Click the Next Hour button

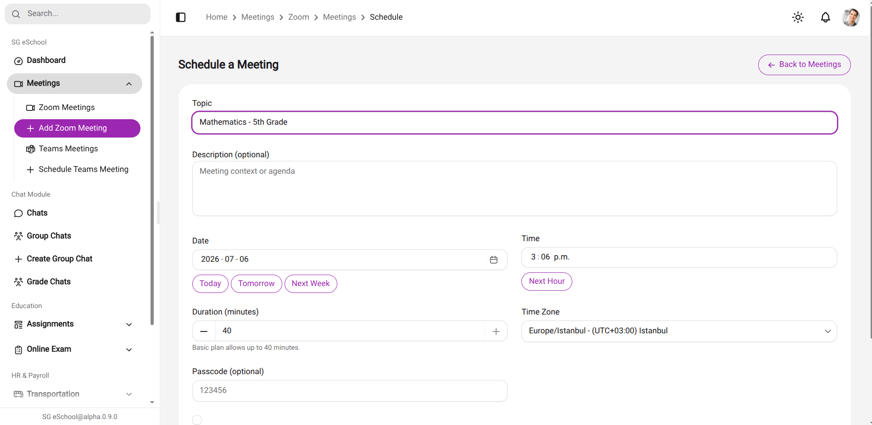pyautogui.click(x=547, y=281)
